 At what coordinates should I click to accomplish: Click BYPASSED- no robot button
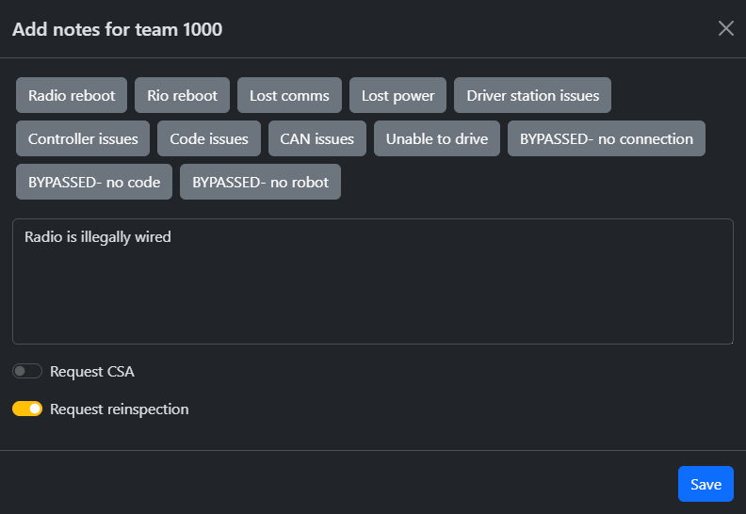coord(260,182)
